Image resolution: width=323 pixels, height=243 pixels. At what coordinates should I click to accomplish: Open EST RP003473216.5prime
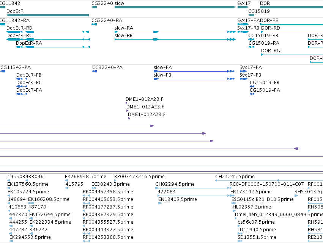click(x=140, y=177)
